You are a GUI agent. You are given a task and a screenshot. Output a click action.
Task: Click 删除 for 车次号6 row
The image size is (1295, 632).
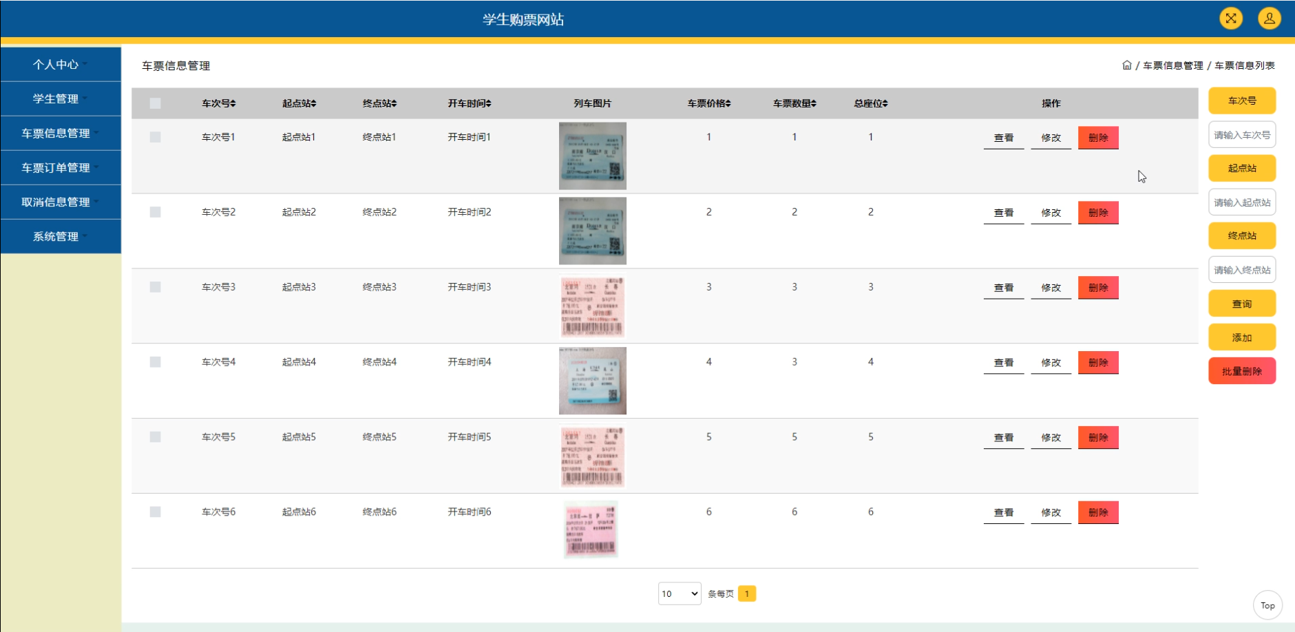[1098, 513]
